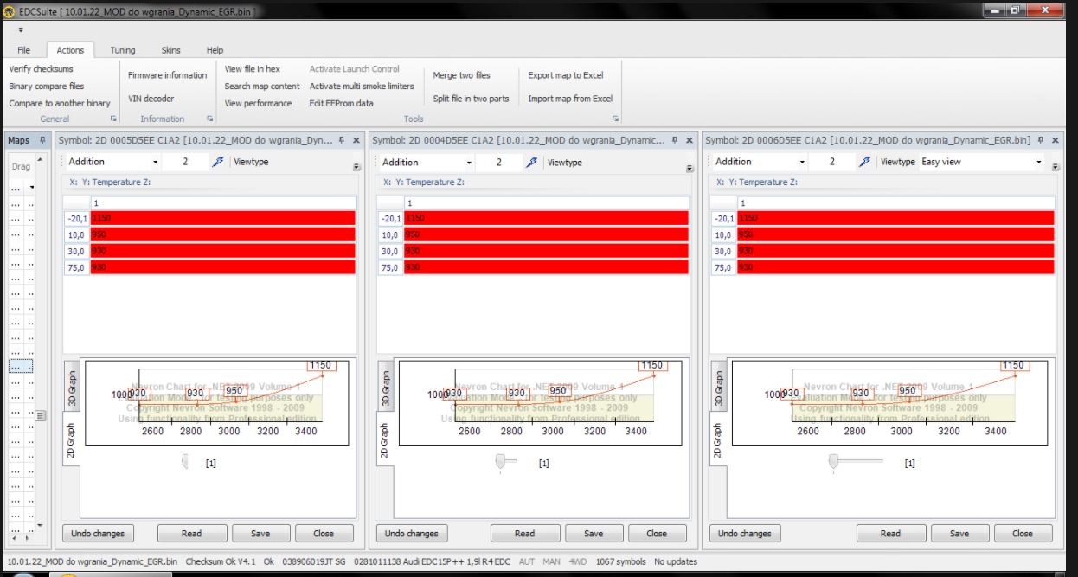The height and width of the screenshot is (577, 1078).
Task: Pin the 0005D5EE symbol panel
Action: 342,140
